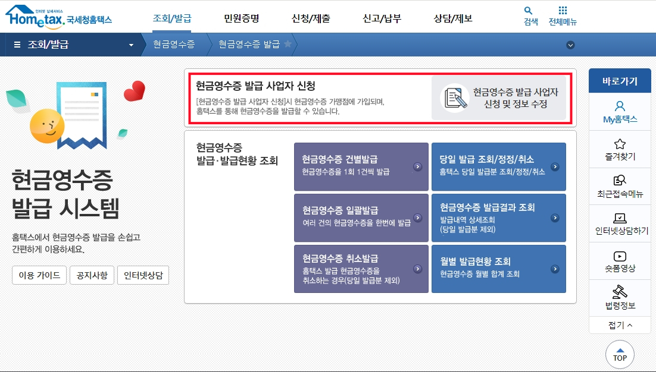Select 현금영수증 건별발급
The image size is (656, 372).
[361, 167]
